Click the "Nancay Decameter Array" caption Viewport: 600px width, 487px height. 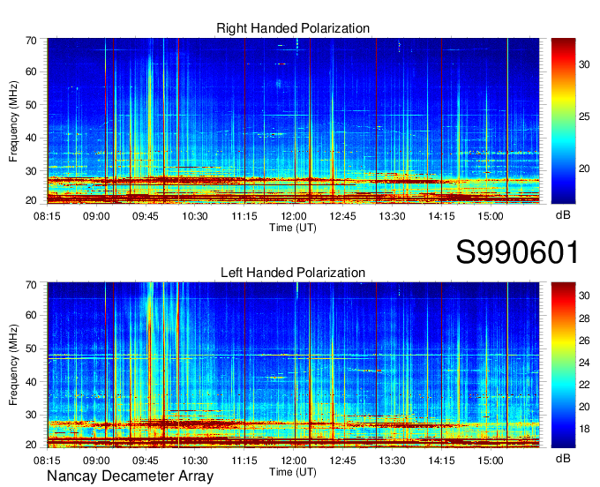tap(130, 476)
